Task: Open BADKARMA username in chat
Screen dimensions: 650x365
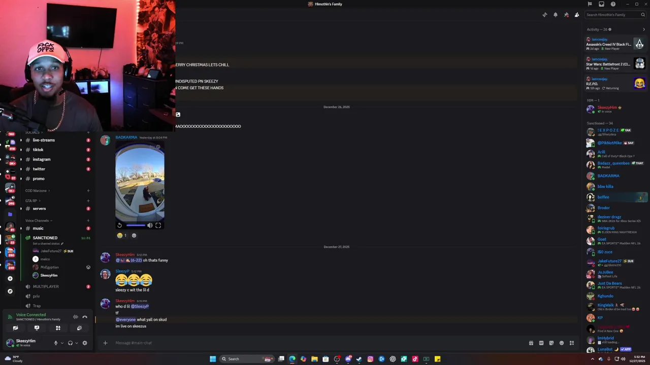Action: [126, 137]
